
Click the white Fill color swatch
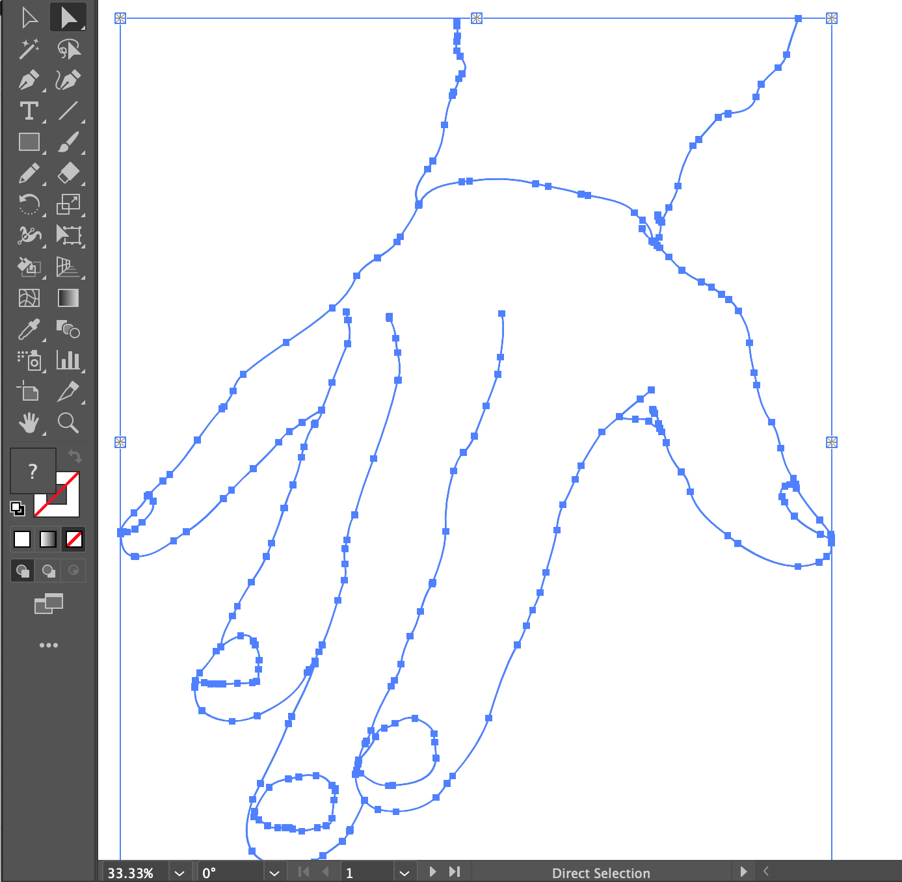21,539
